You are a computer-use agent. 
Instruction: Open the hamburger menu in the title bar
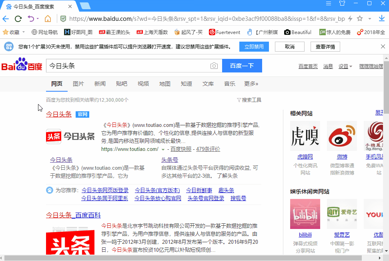tap(329, 4)
